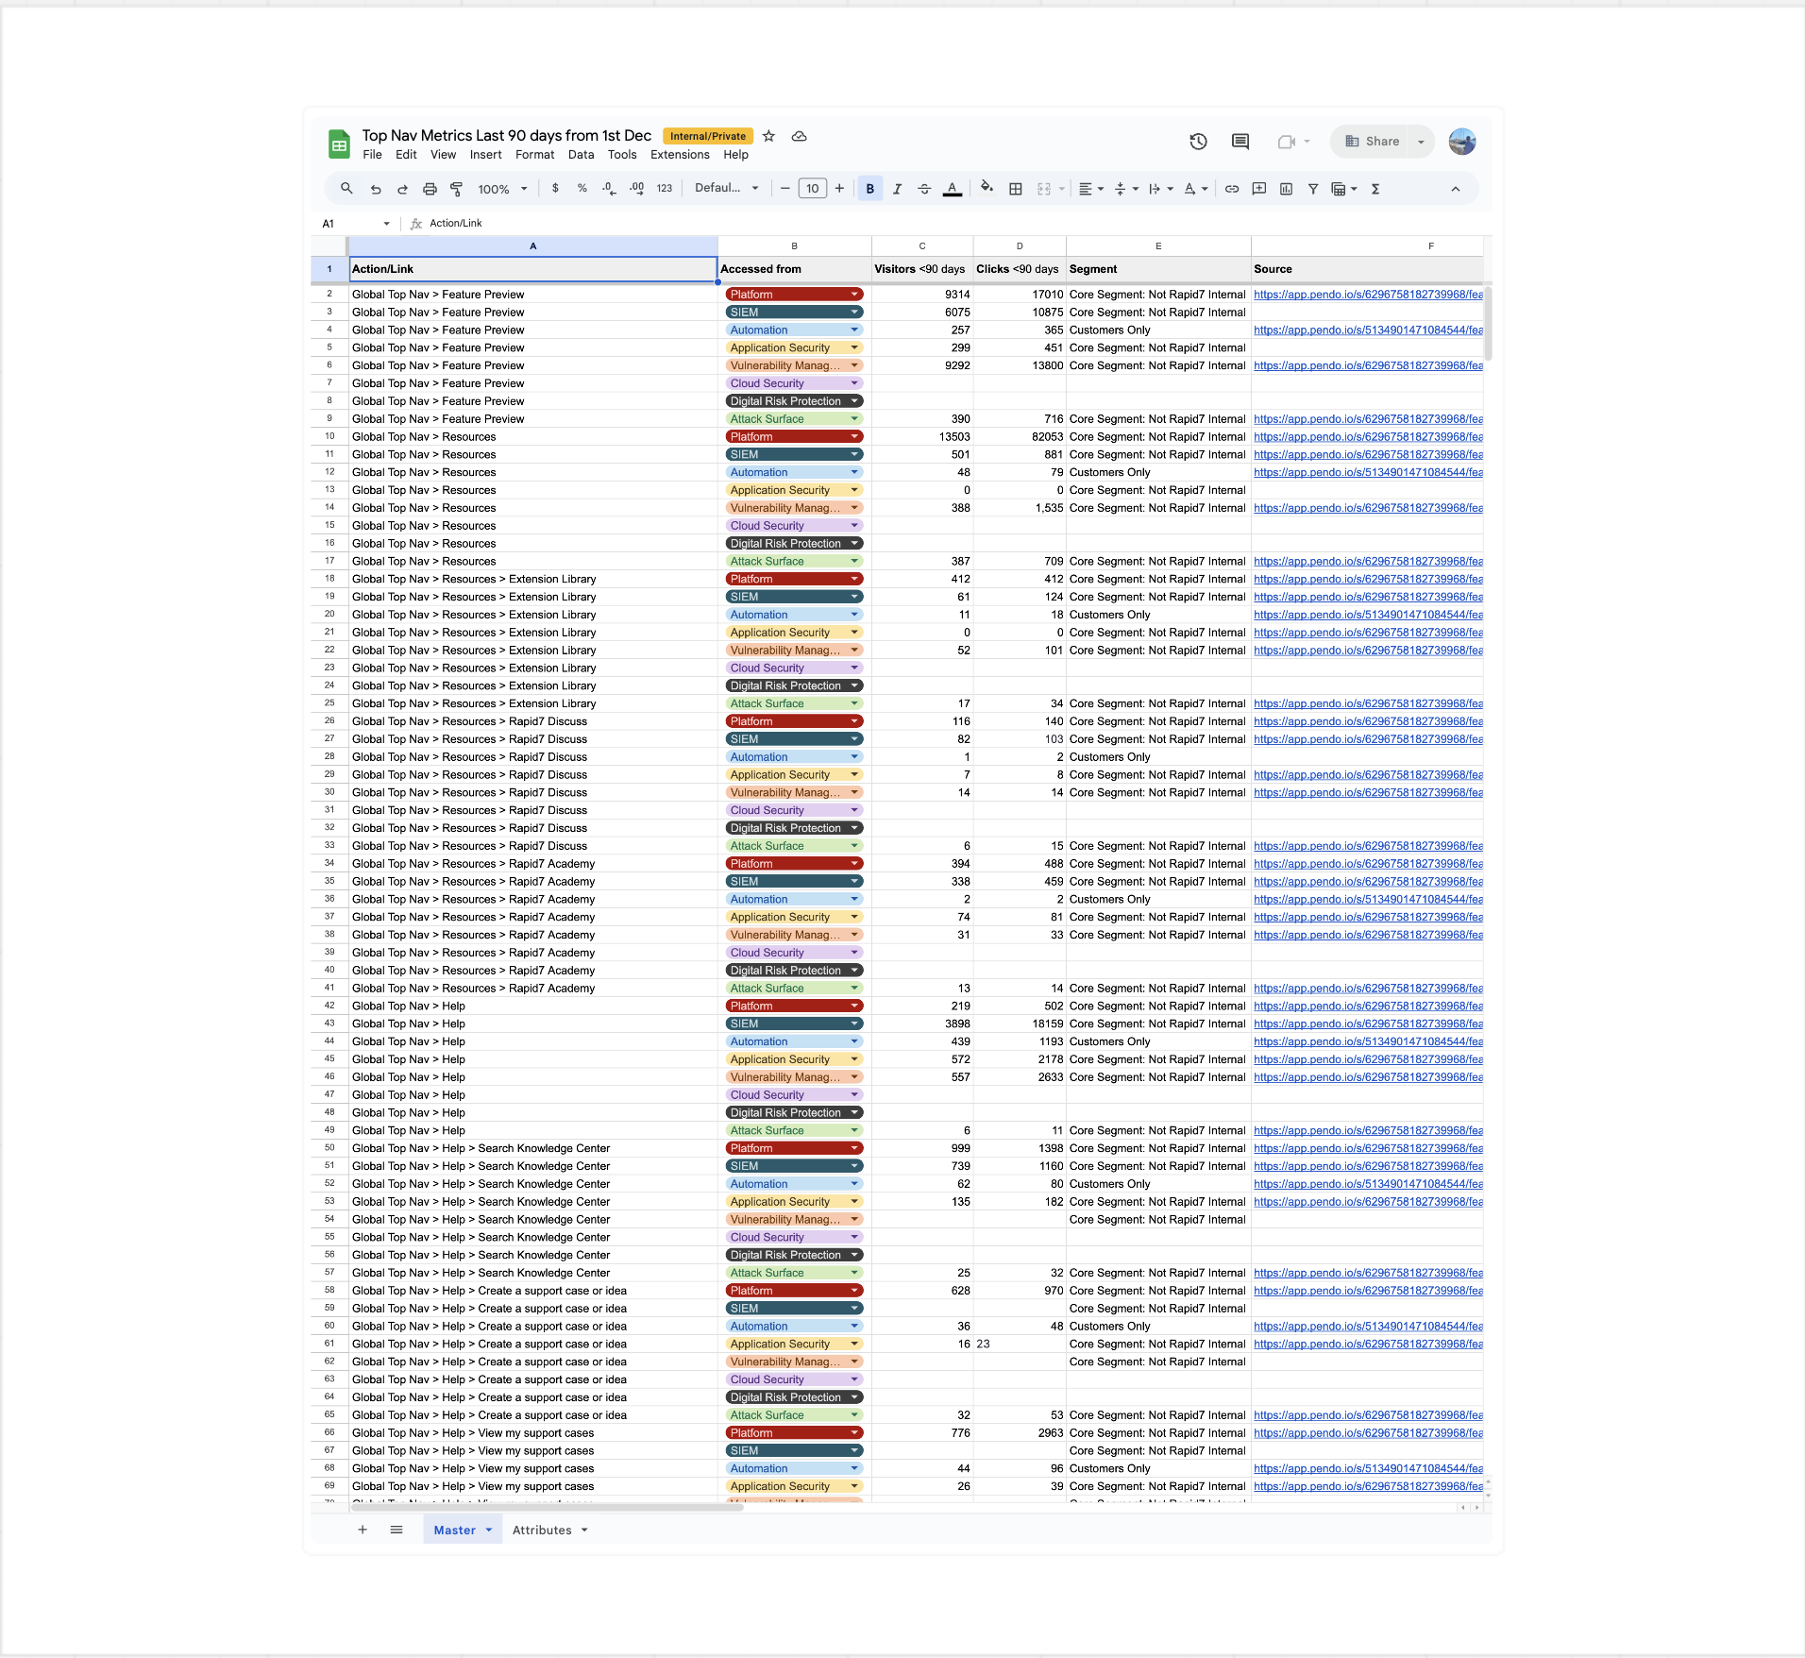Collapse the toolbar with the chevron

1456,189
